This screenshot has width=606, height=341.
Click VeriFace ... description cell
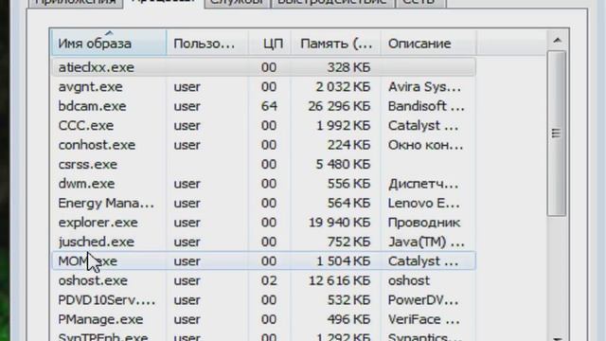tap(424, 319)
